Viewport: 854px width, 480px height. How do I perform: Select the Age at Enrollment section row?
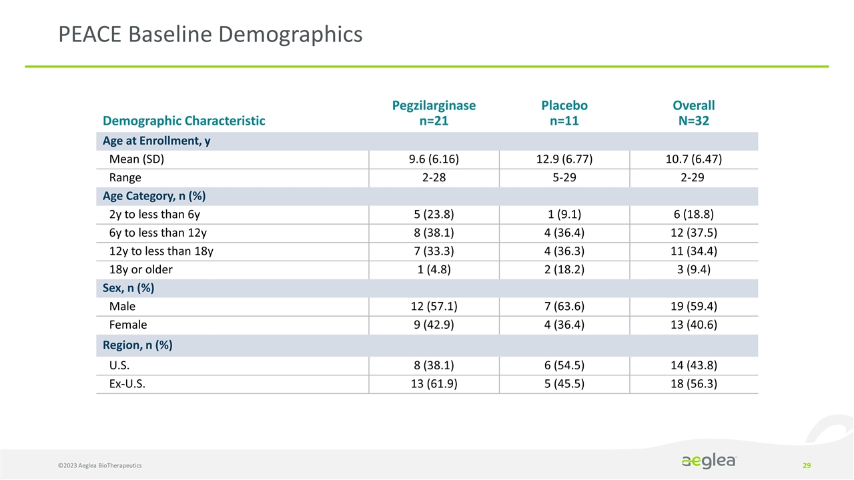(x=155, y=141)
